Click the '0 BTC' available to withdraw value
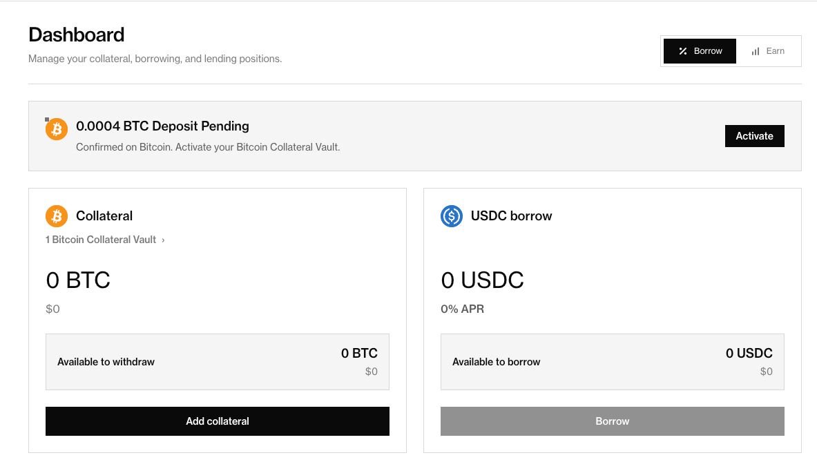This screenshot has width=817, height=471. [359, 354]
